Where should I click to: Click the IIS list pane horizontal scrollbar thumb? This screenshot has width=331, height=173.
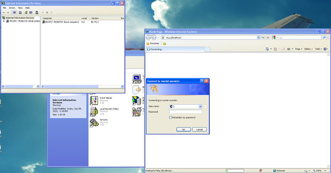coord(71,86)
